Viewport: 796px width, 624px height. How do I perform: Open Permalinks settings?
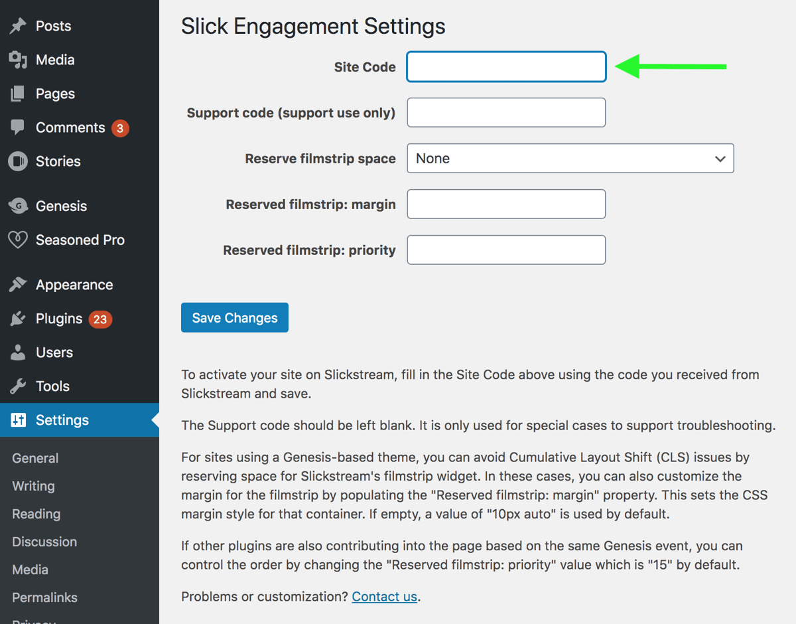click(x=44, y=597)
